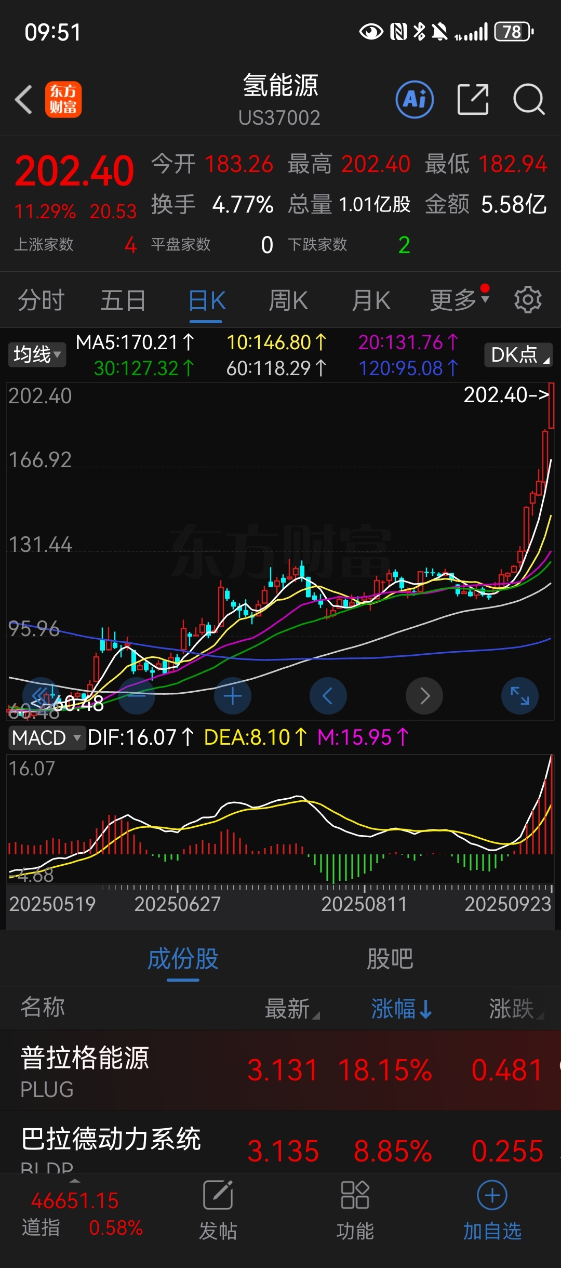This screenshot has width=561, height=1268.
Task: Tap the candlestick chart's latest candle
Action: click(x=551, y=405)
